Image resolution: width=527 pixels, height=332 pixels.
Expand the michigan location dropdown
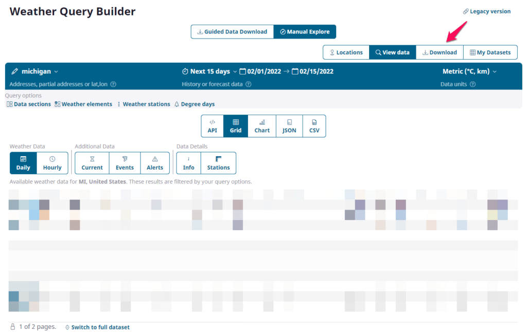[56, 71]
